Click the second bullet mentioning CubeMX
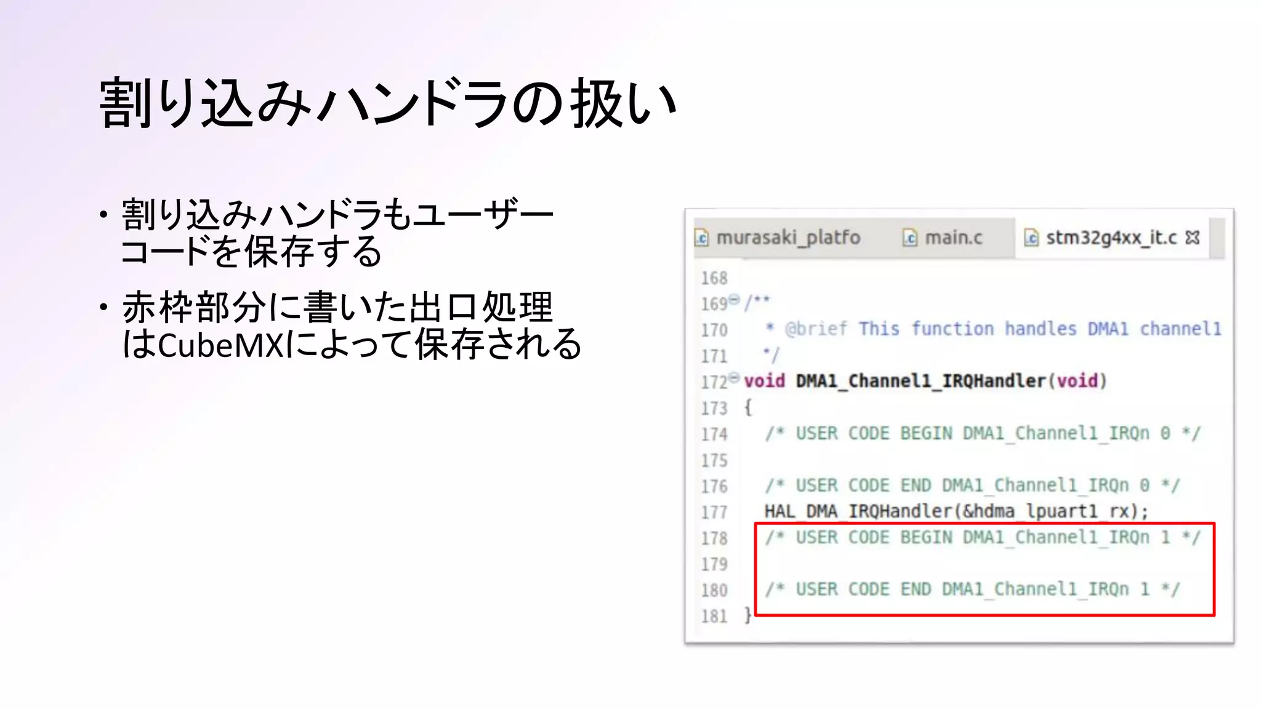The image size is (1261, 709). click(352, 326)
